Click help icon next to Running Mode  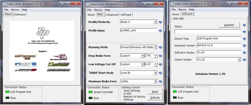coord(161,47)
